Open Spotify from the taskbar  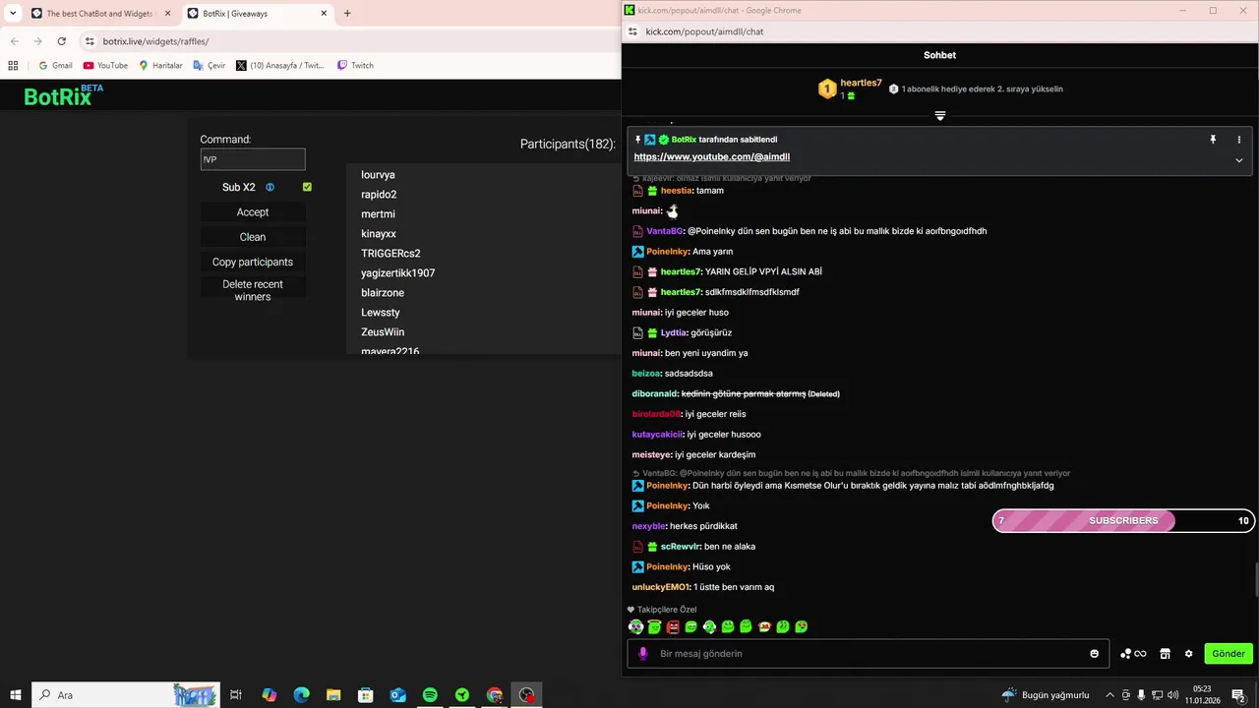click(430, 695)
